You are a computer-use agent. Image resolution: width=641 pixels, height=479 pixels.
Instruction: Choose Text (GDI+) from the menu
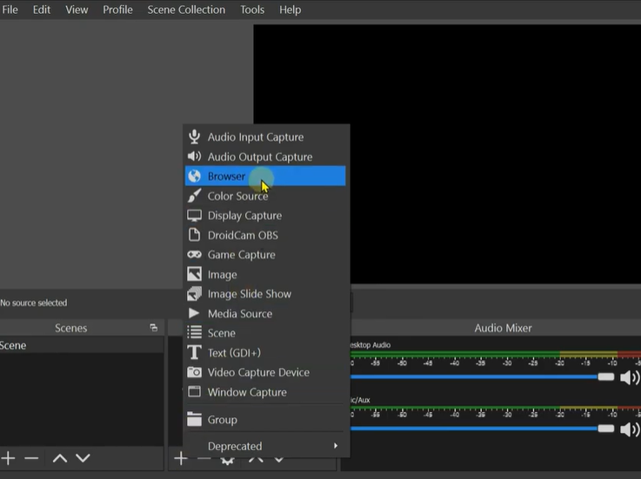click(x=265, y=352)
